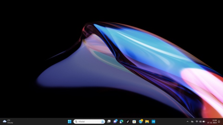Open File Explorer from the taskbar
Image resolution: width=223 pixels, height=125 pixels.
(x=147, y=122)
